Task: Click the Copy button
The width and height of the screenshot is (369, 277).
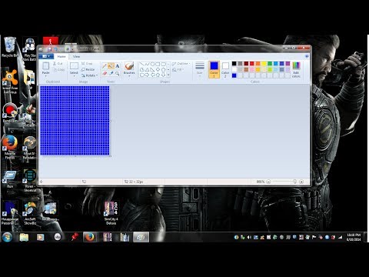Action: point(58,69)
